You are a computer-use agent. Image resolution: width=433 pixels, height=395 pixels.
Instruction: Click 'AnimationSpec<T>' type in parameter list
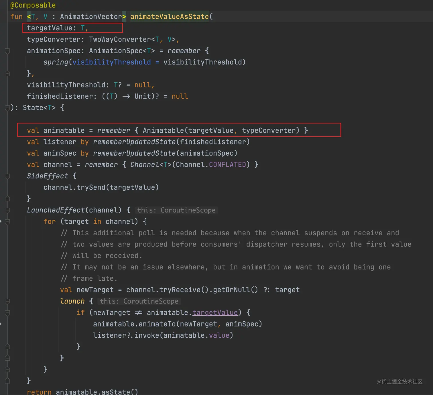[x=122, y=51]
